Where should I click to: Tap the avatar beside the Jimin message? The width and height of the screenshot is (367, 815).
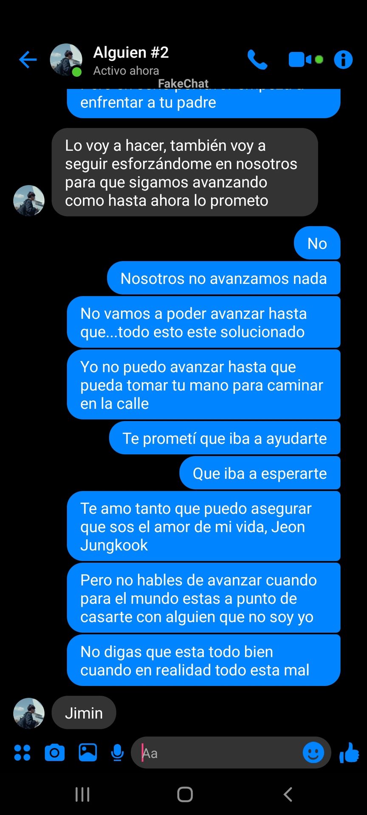pyautogui.click(x=29, y=713)
